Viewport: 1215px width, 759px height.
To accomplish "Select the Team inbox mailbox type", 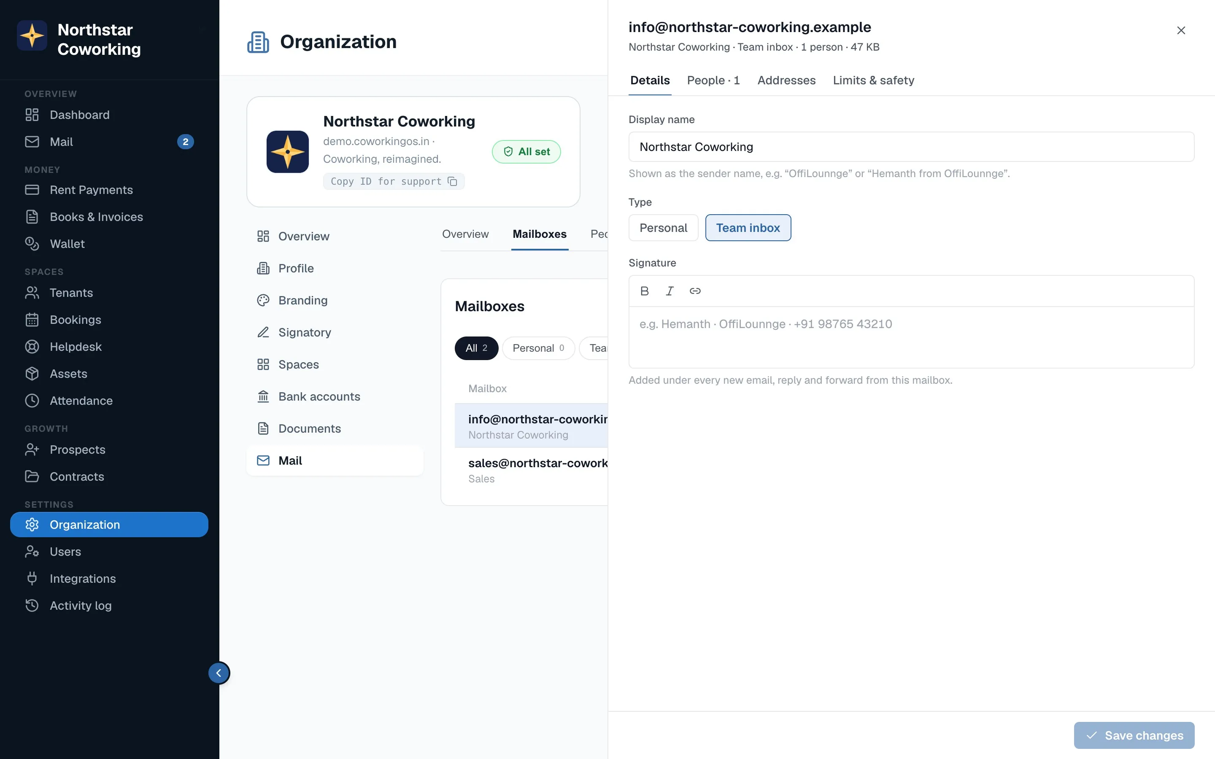I will (748, 228).
